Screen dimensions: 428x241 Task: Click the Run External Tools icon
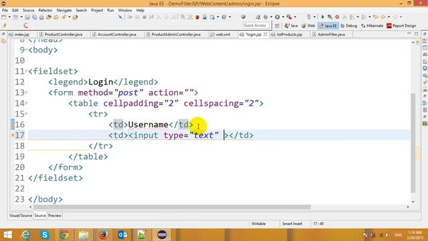(x=289, y=17)
